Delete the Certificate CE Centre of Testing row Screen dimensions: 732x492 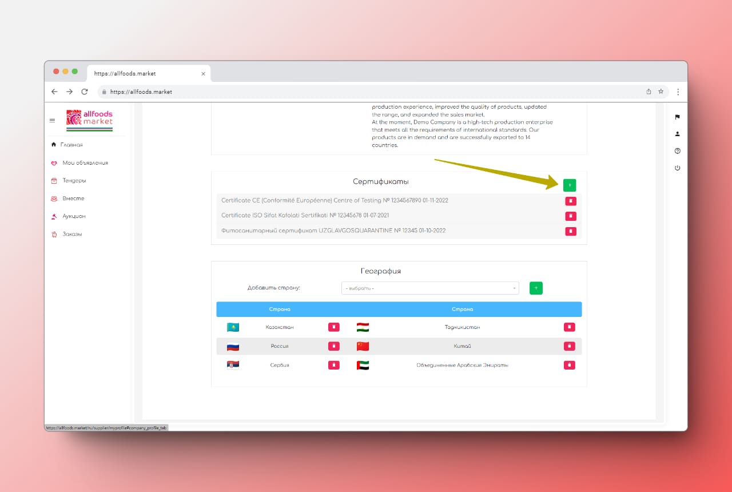(x=571, y=201)
